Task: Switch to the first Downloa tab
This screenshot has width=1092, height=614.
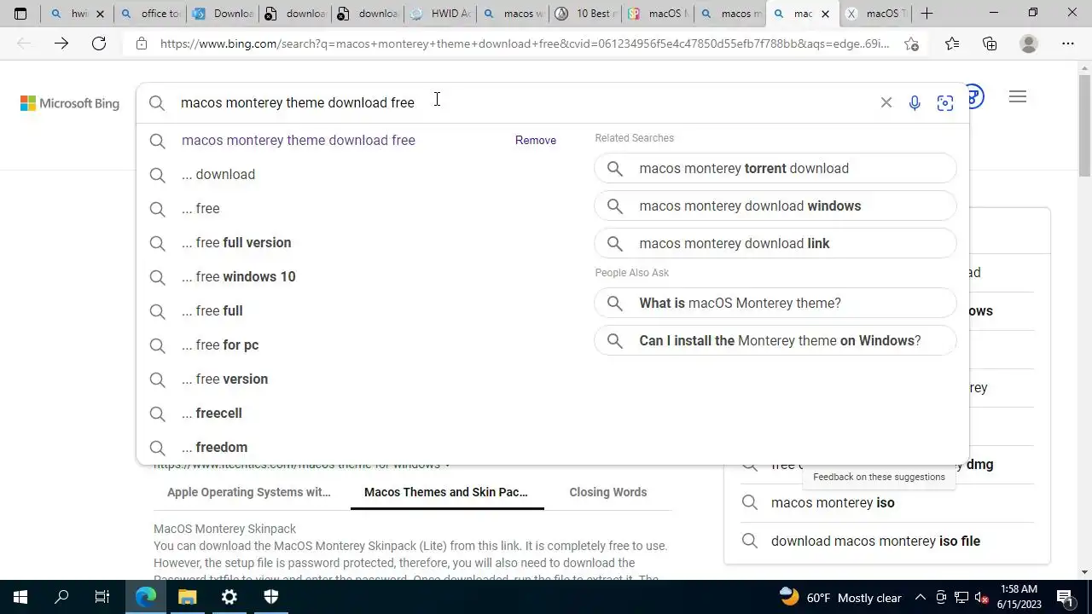Action: click(x=224, y=14)
